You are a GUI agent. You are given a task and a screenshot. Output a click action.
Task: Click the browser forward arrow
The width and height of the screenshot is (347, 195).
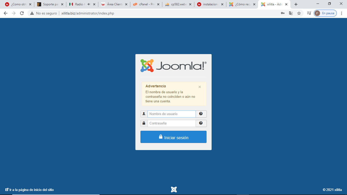[x=14, y=13]
